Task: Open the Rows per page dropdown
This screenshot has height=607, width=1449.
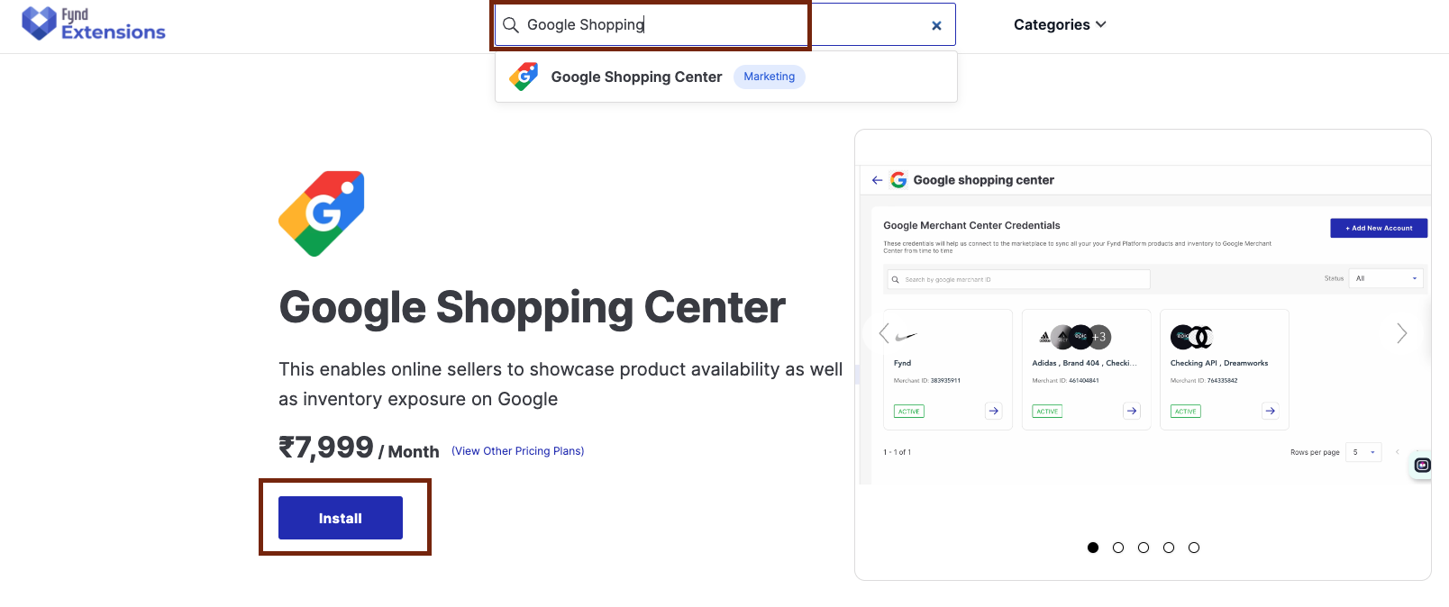Action: coord(1362,452)
